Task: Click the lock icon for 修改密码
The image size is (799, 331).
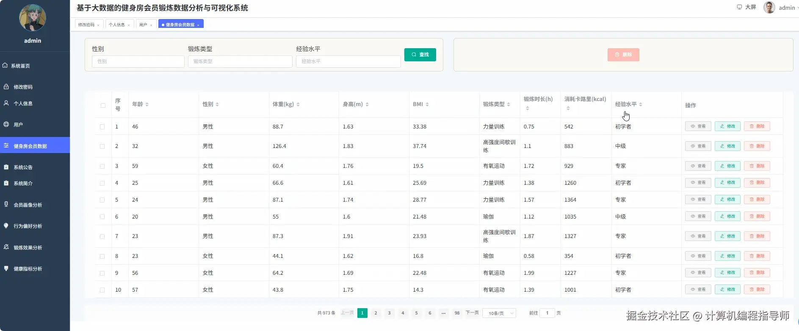Action: coord(6,87)
